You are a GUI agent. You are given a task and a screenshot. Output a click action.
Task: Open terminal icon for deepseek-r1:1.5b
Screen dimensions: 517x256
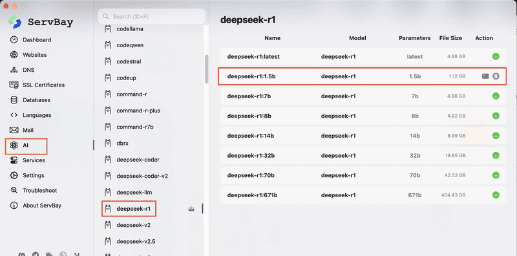coord(485,76)
